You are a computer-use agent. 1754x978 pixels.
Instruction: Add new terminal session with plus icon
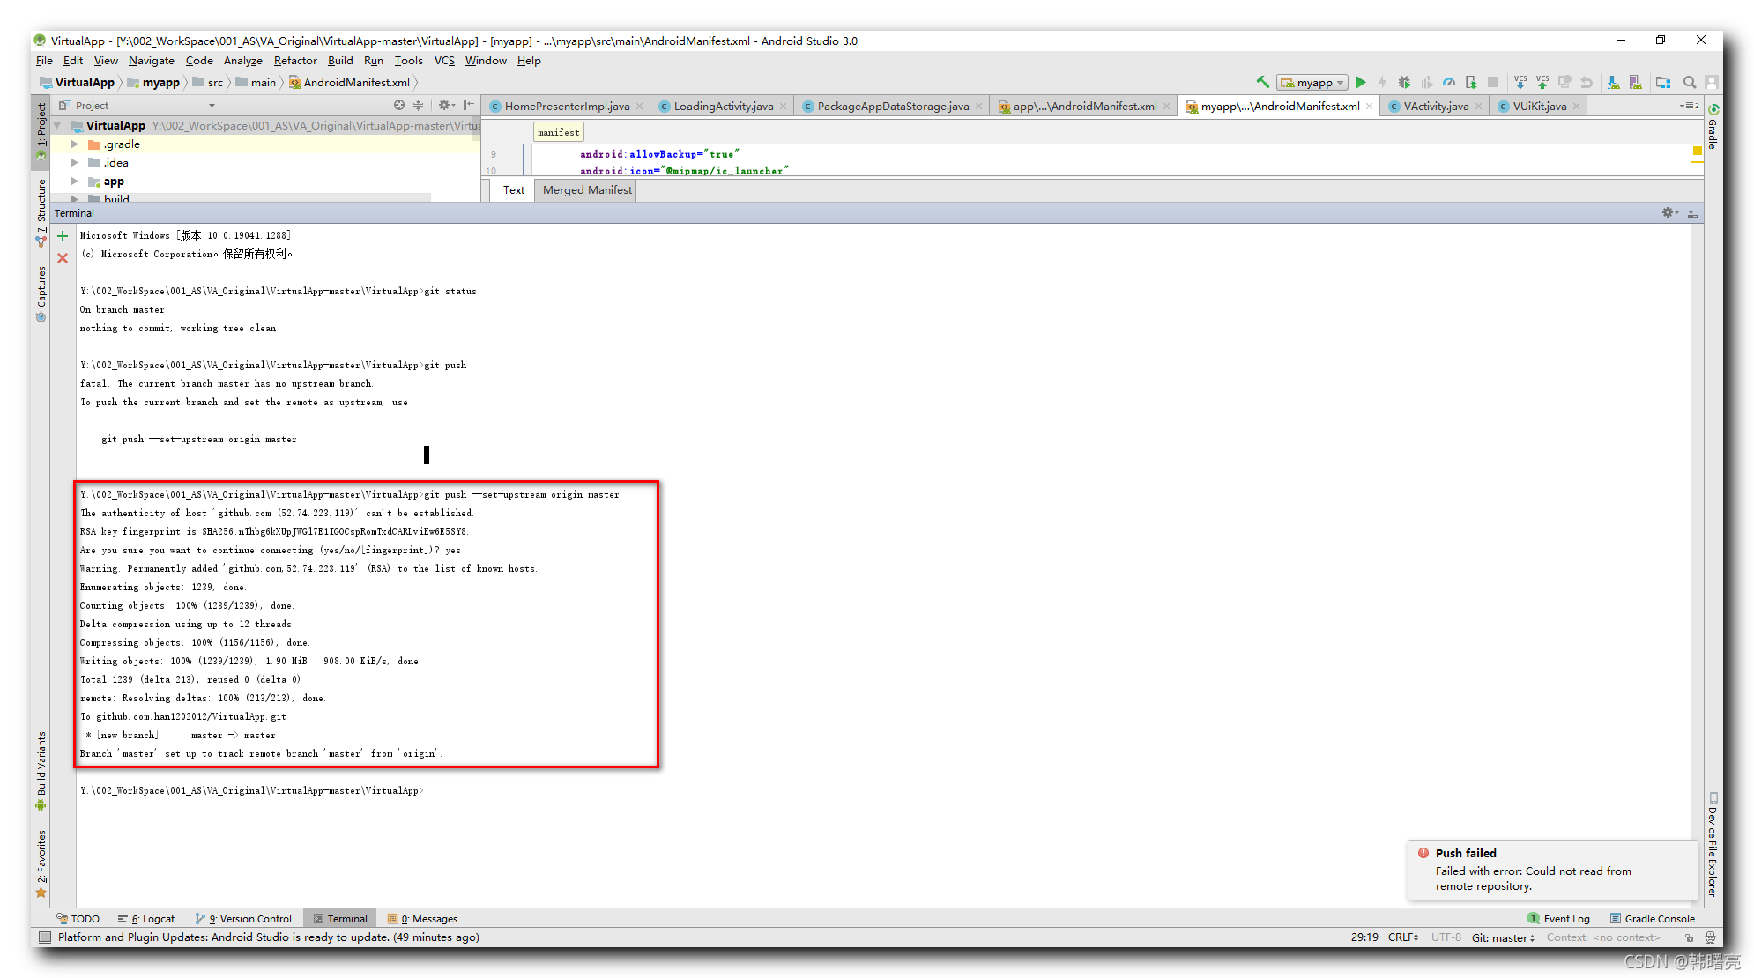[x=63, y=236]
